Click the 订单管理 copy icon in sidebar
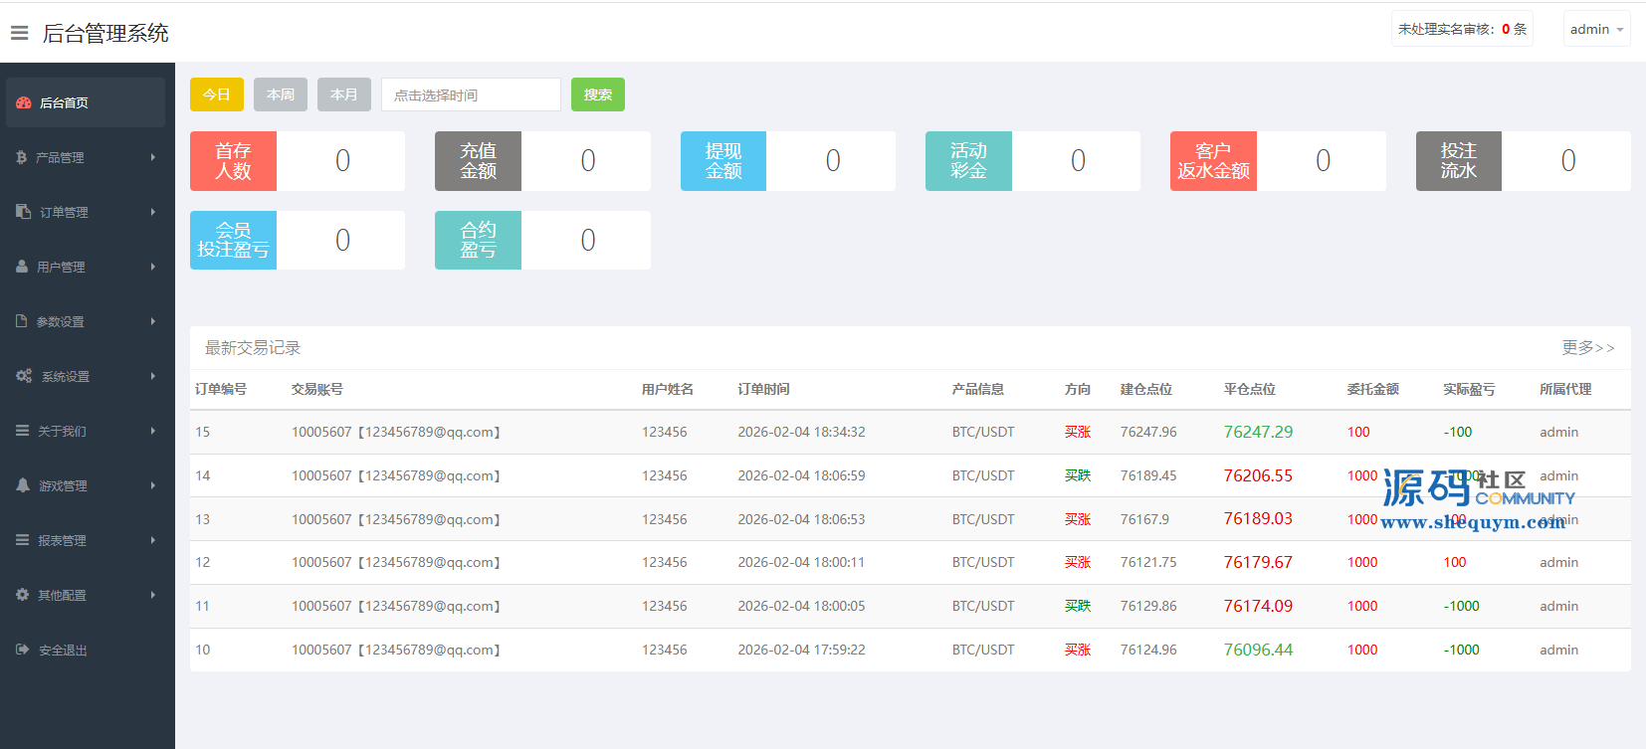1646x749 pixels. point(24,212)
